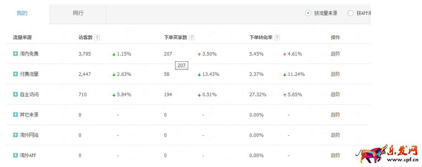Expand the 淘外APP row plus icon
The image size is (422, 167).
tap(15, 155)
